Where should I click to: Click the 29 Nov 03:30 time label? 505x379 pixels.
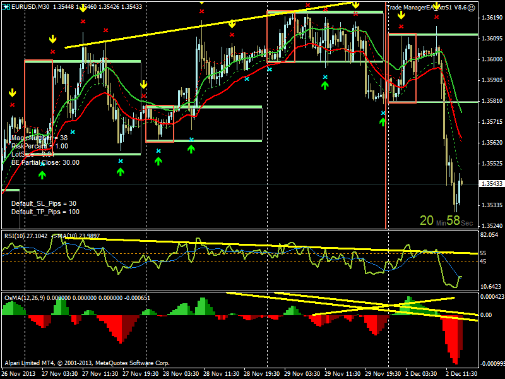tap(302, 374)
